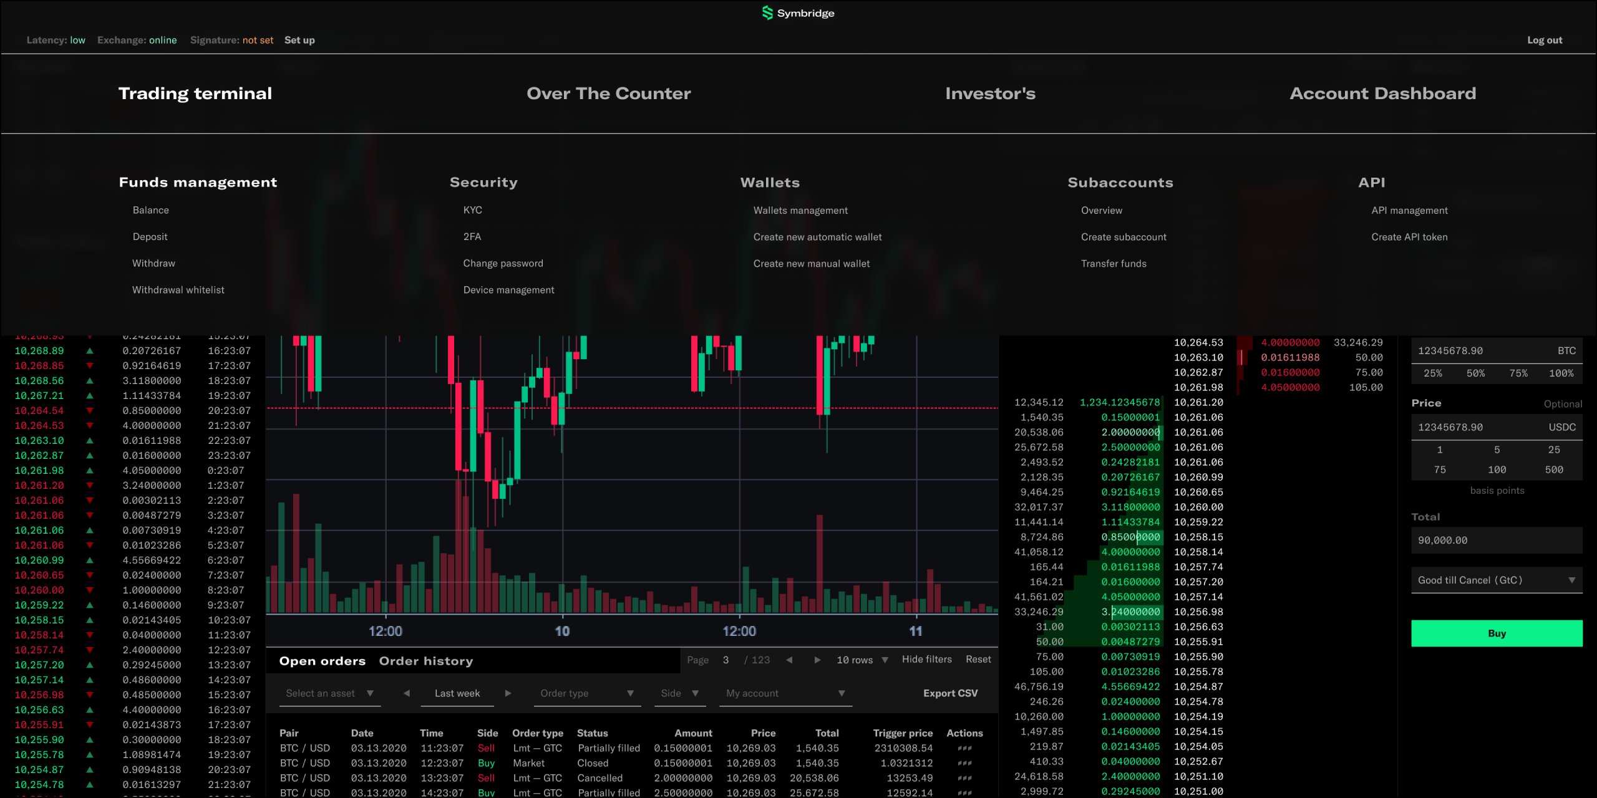Image resolution: width=1597 pixels, height=798 pixels.
Task: Open the Account Dashboard menu section
Action: click(x=1382, y=94)
